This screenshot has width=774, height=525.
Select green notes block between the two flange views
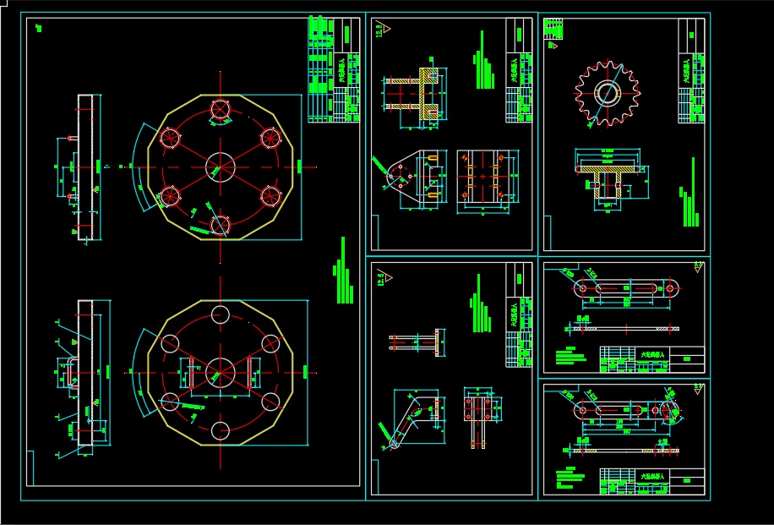[x=344, y=271]
